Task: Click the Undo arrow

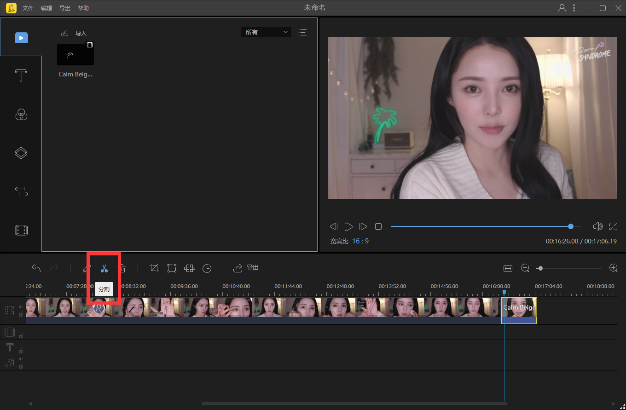Action: (x=36, y=268)
